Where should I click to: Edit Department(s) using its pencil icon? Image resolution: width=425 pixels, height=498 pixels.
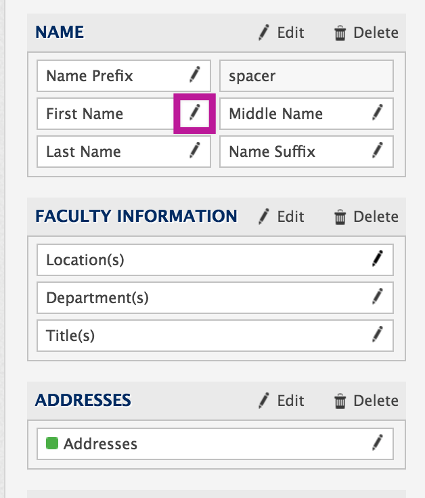(378, 296)
